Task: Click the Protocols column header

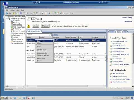Action: [x=59, y=37]
